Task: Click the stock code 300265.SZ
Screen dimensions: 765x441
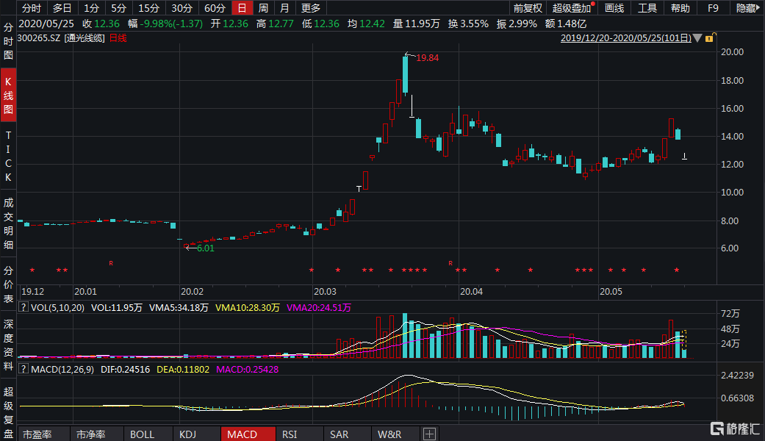Action: click(x=39, y=38)
